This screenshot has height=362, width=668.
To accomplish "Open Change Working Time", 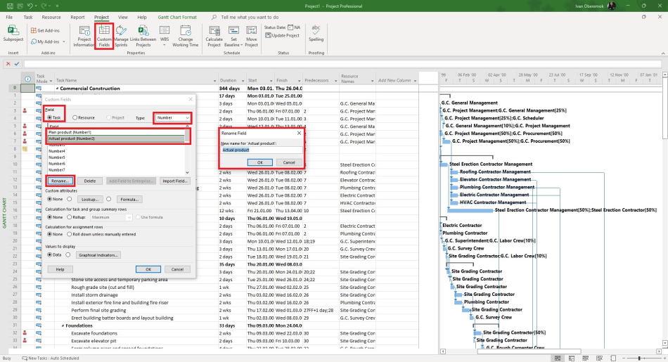I will (186, 36).
